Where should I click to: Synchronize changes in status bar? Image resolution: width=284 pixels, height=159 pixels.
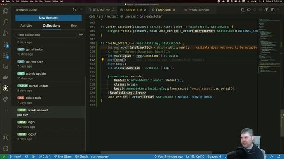click(x=27, y=157)
